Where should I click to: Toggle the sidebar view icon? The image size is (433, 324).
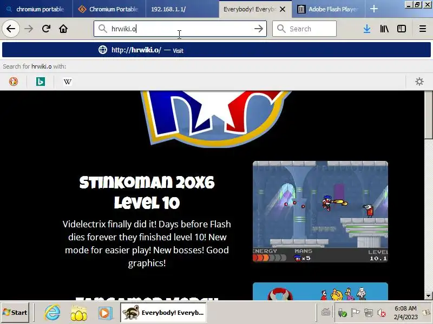point(401,29)
